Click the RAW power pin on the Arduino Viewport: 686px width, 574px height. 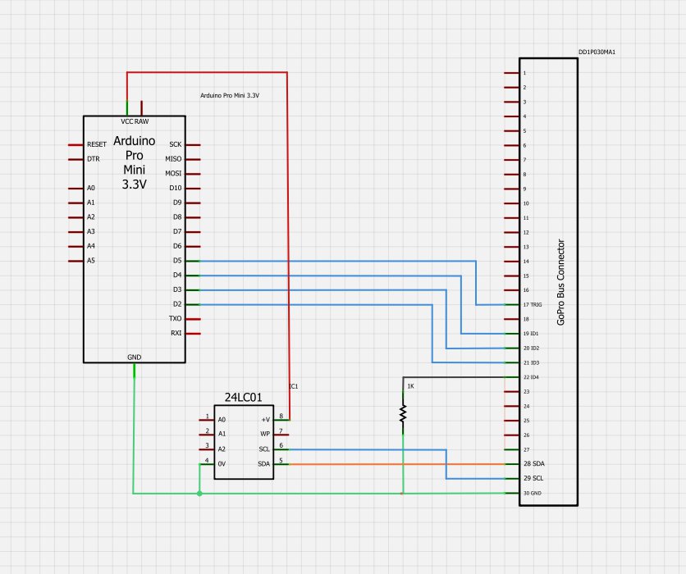tap(142, 108)
